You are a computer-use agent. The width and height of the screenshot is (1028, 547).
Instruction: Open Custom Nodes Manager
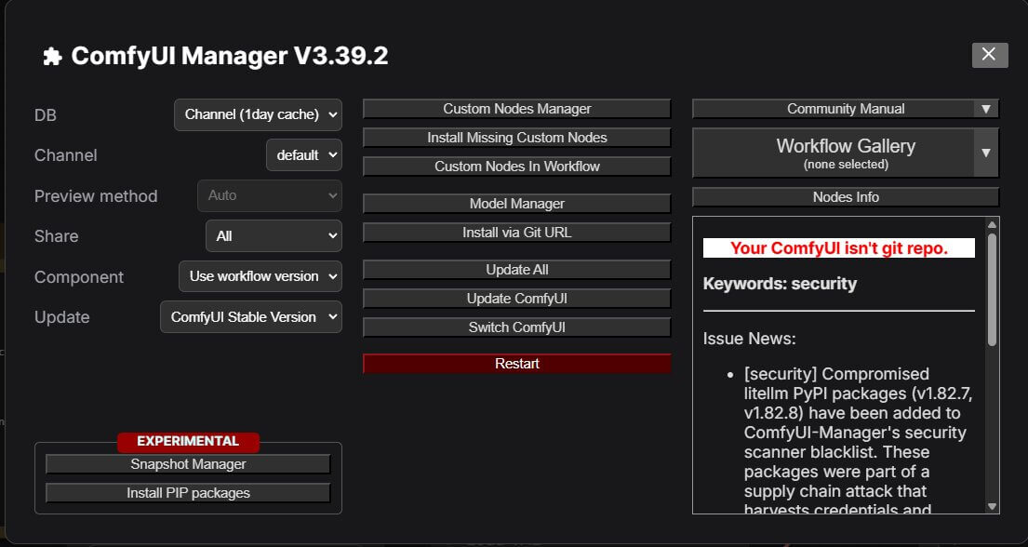[x=516, y=109]
